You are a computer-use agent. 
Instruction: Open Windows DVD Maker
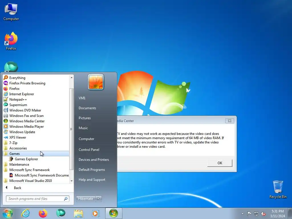coord(36,110)
